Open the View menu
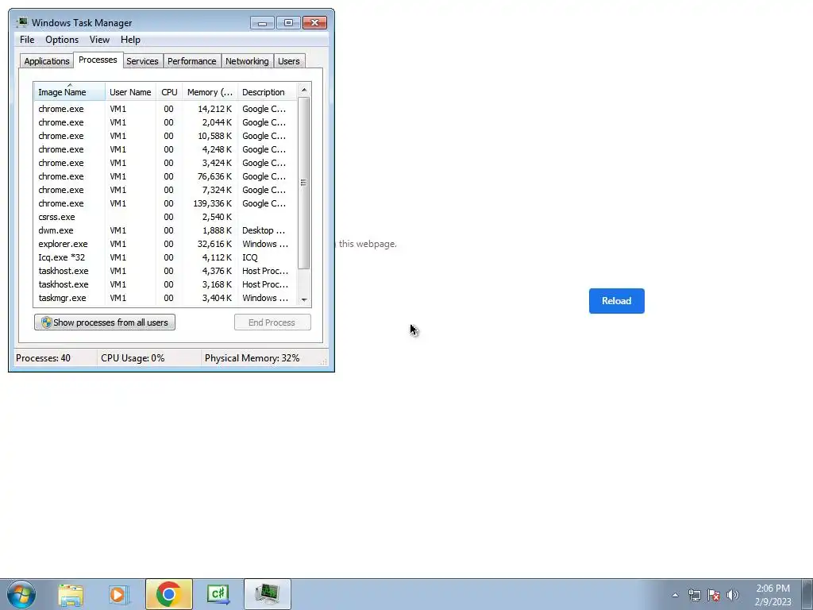Image resolution: width=813 pixels, height=610 pixels. pos(99,40)
